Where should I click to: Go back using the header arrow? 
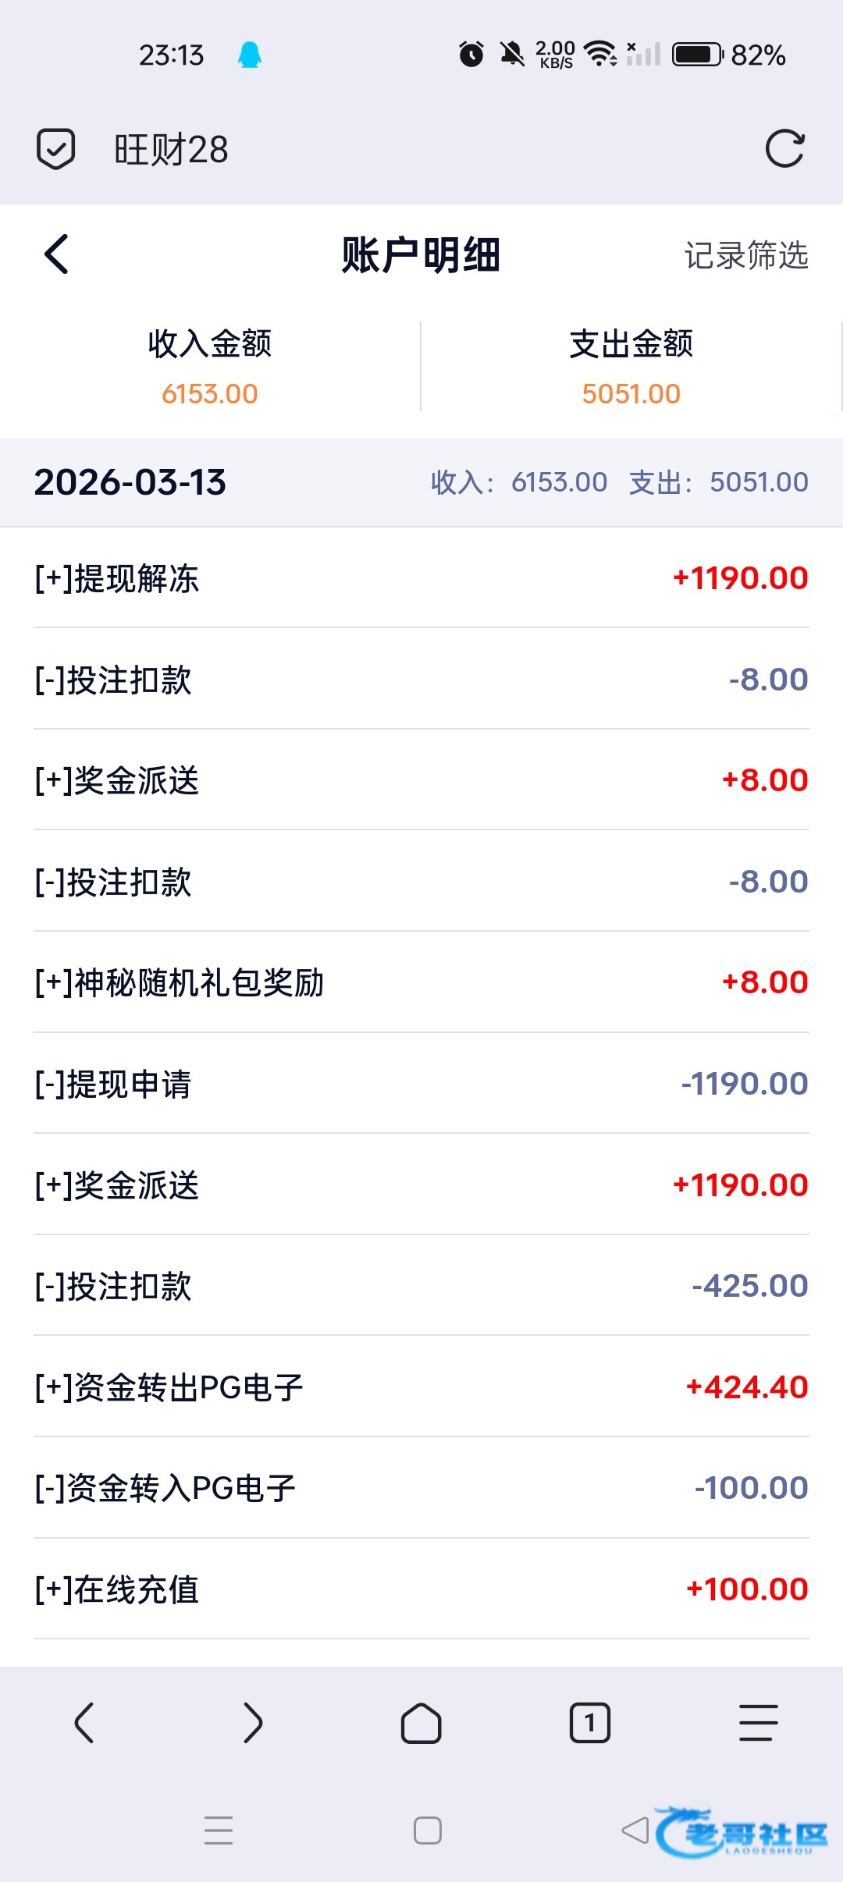[56, 254]
